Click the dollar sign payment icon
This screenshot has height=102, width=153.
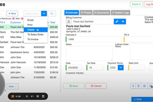coord(133,86)
